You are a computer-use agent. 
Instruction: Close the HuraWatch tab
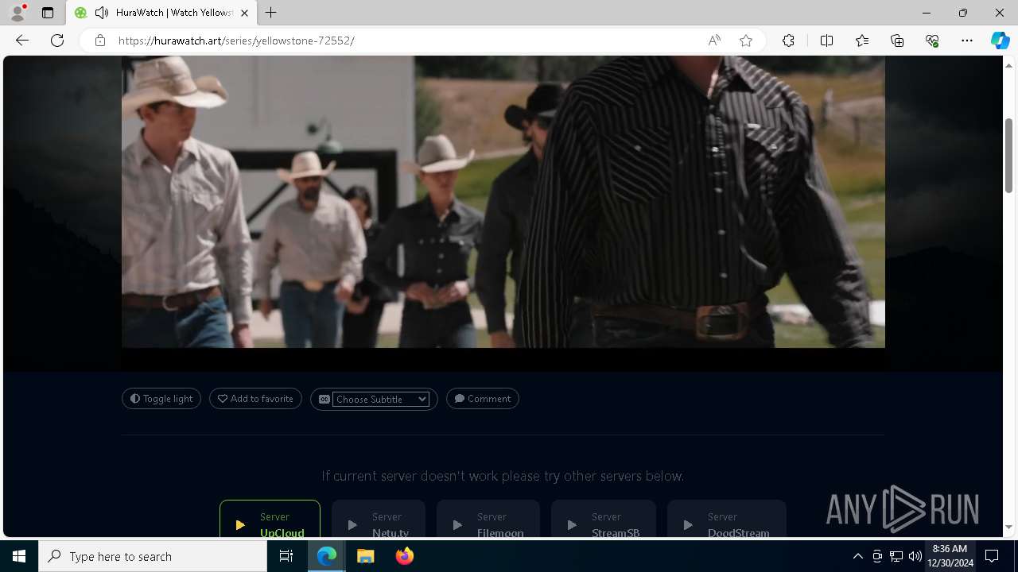(245, 13)
